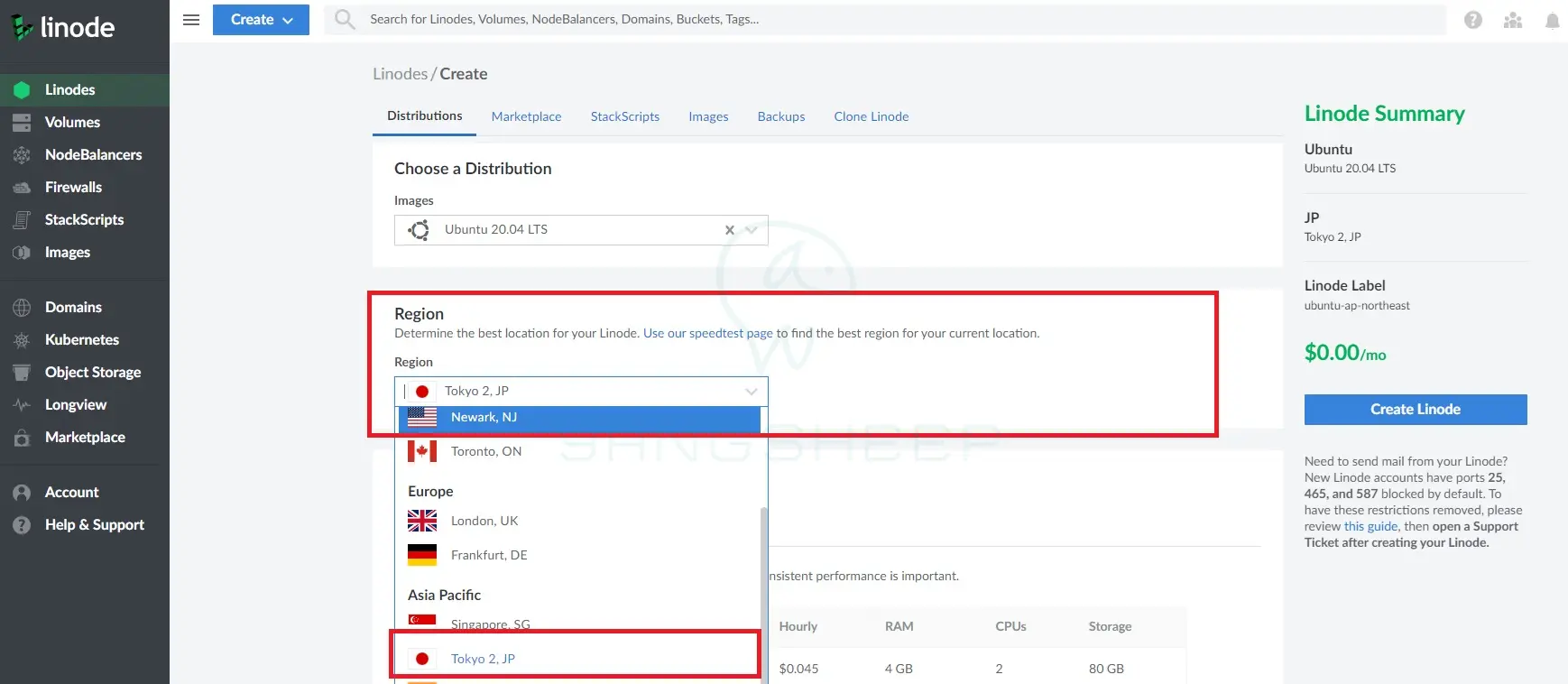Switch to the Backups tab

coord(781,117)
